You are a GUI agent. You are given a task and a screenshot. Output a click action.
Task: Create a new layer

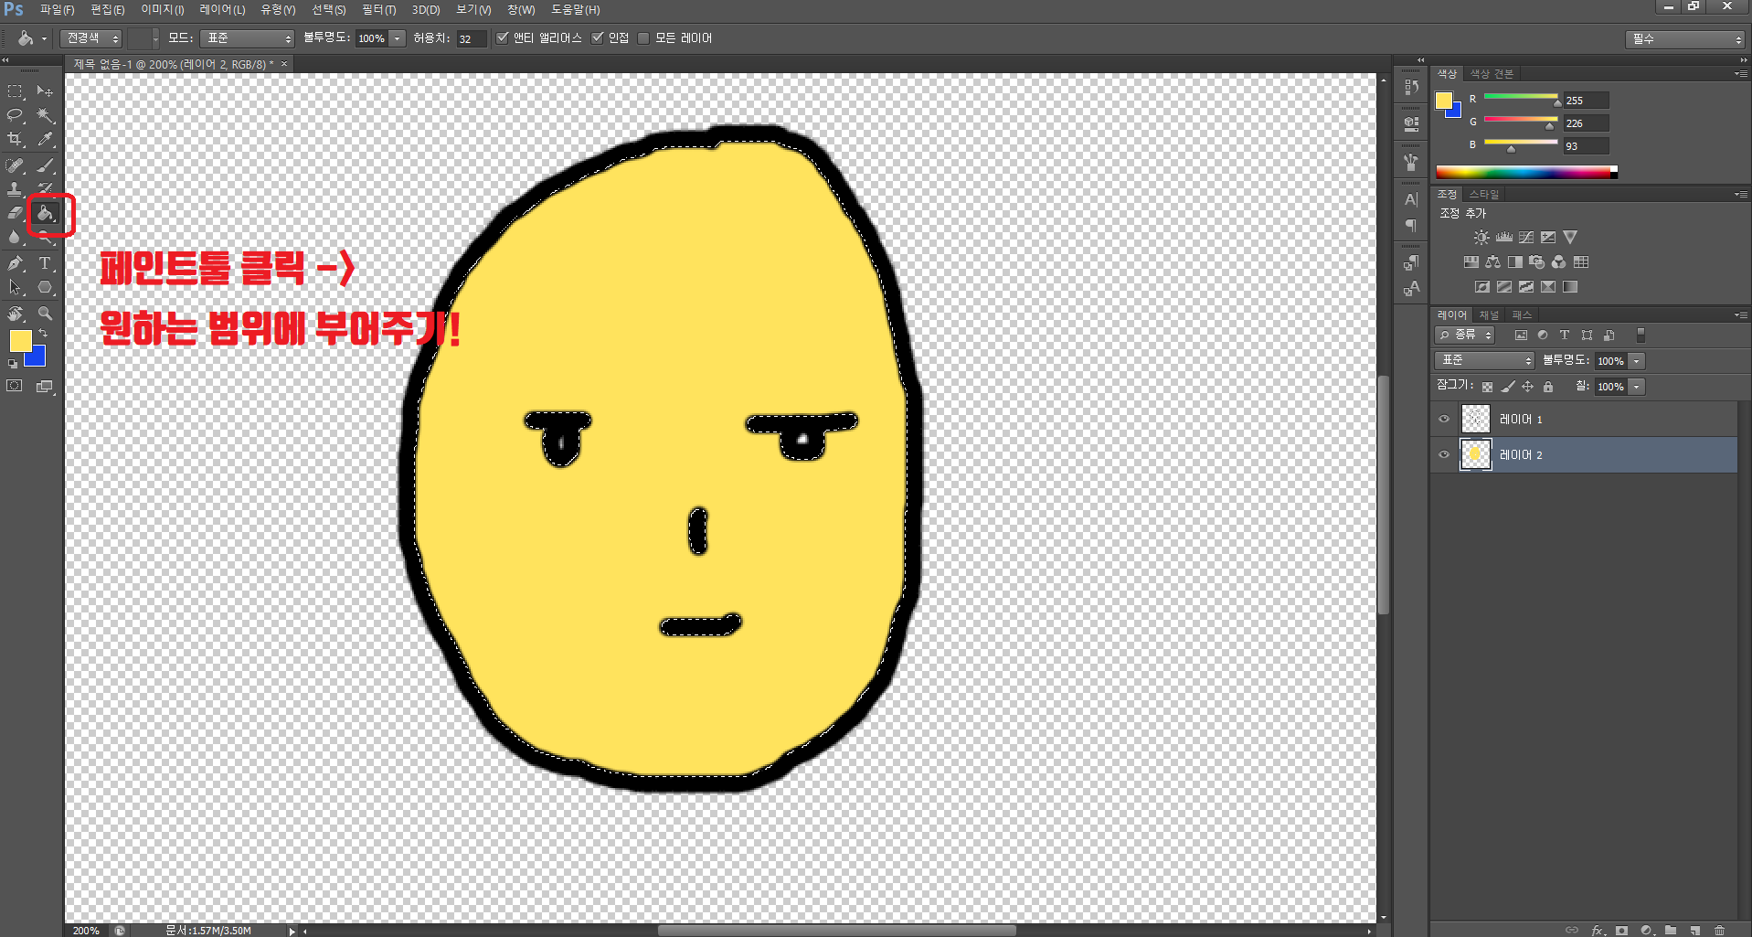coord(1695,930)
